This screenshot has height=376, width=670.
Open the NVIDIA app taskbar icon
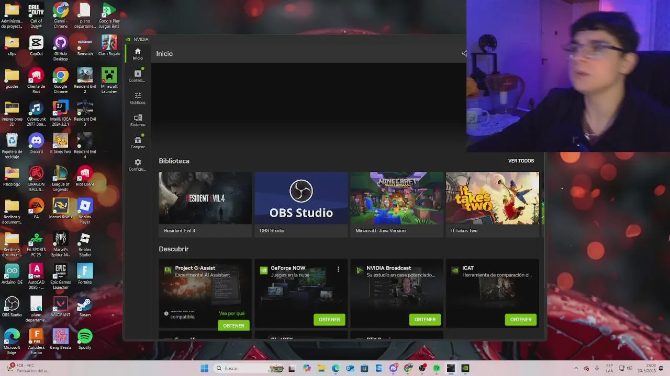465,368
